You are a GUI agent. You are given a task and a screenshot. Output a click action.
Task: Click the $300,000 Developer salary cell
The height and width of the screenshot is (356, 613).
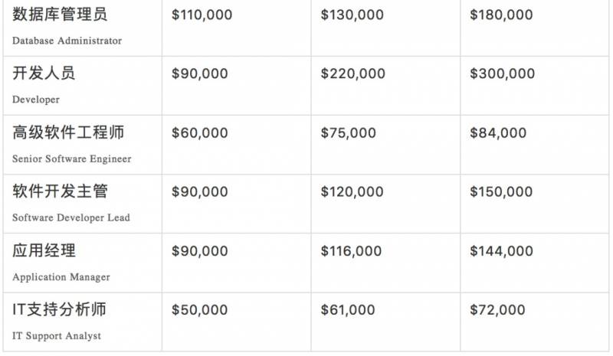(x=502, y=74)
